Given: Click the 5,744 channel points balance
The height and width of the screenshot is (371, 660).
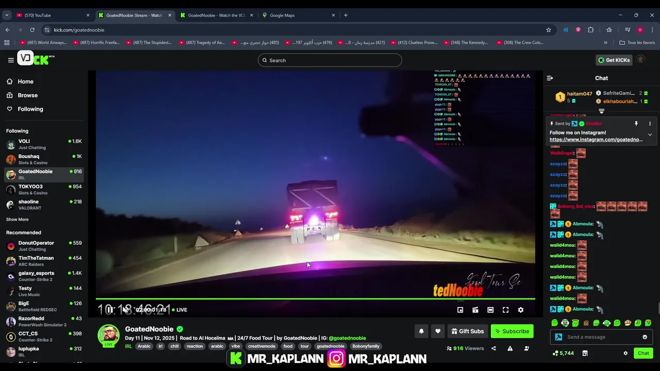Looking at the screenshot, I should point(563,353).
